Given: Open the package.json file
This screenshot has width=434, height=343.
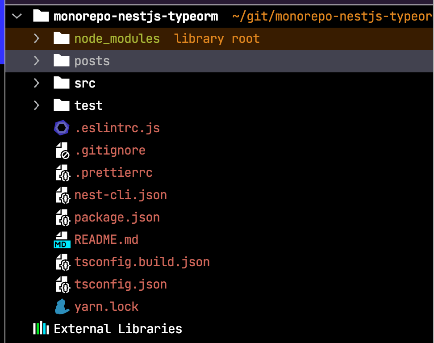Looking at the screenshot, I should click(x=117, y=218).
